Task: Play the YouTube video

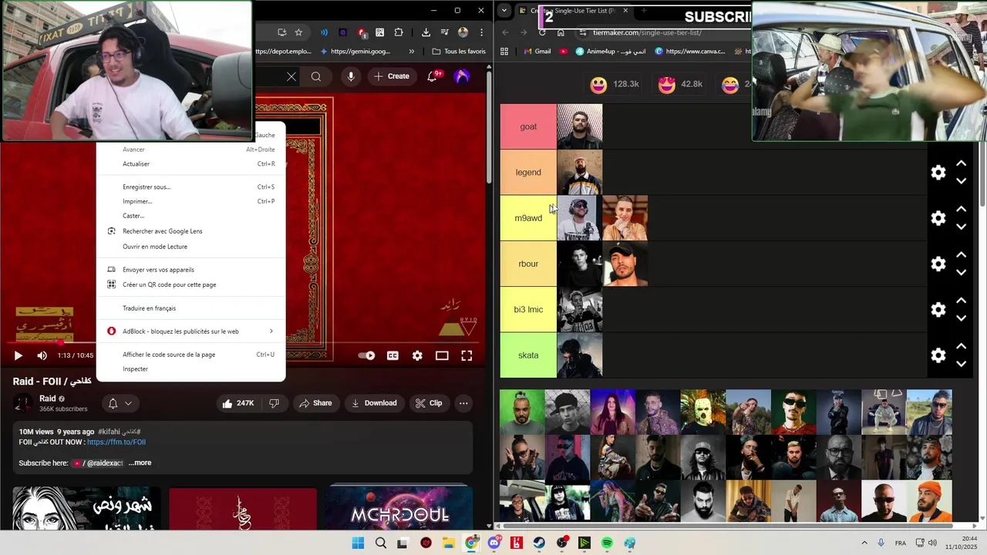Action: coord(19,355)
